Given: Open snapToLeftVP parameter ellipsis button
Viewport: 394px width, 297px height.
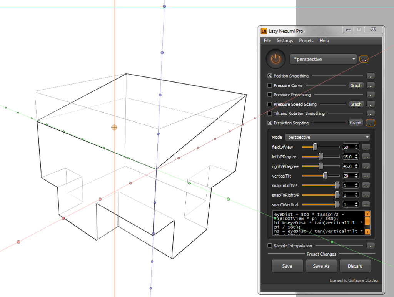Looking at the screenshot, I should (x=366, y=185).
